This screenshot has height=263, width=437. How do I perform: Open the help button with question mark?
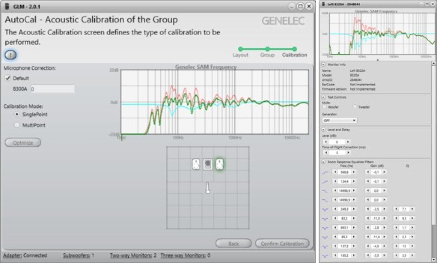(x=11, y=55)
